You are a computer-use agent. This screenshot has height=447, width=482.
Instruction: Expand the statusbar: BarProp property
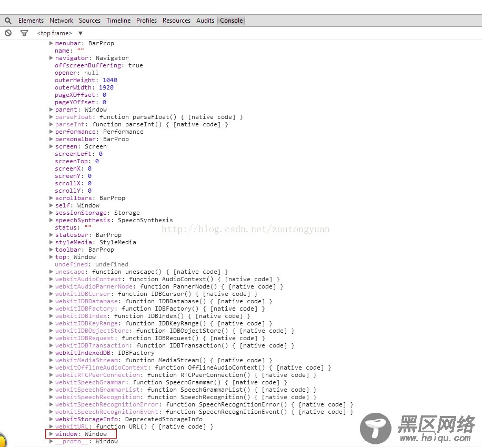pyautogui.click(x=51, y=235)
